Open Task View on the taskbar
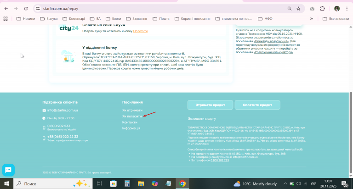Screen dimensions: 353x189 pos(99,183)
